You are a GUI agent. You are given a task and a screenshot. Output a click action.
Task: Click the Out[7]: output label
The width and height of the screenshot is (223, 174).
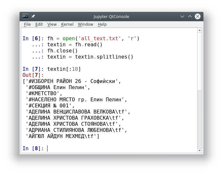click(x=33, y=75)
